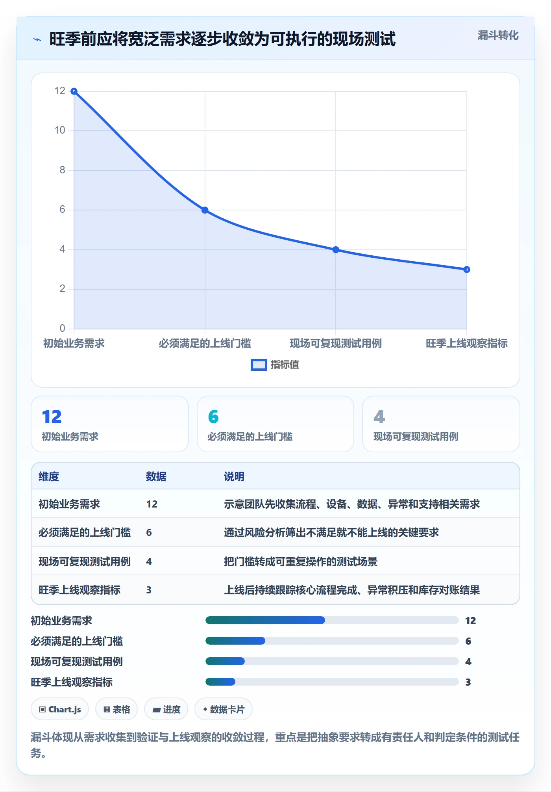Click description starting 上线后持续跟踪

[352, 590]
